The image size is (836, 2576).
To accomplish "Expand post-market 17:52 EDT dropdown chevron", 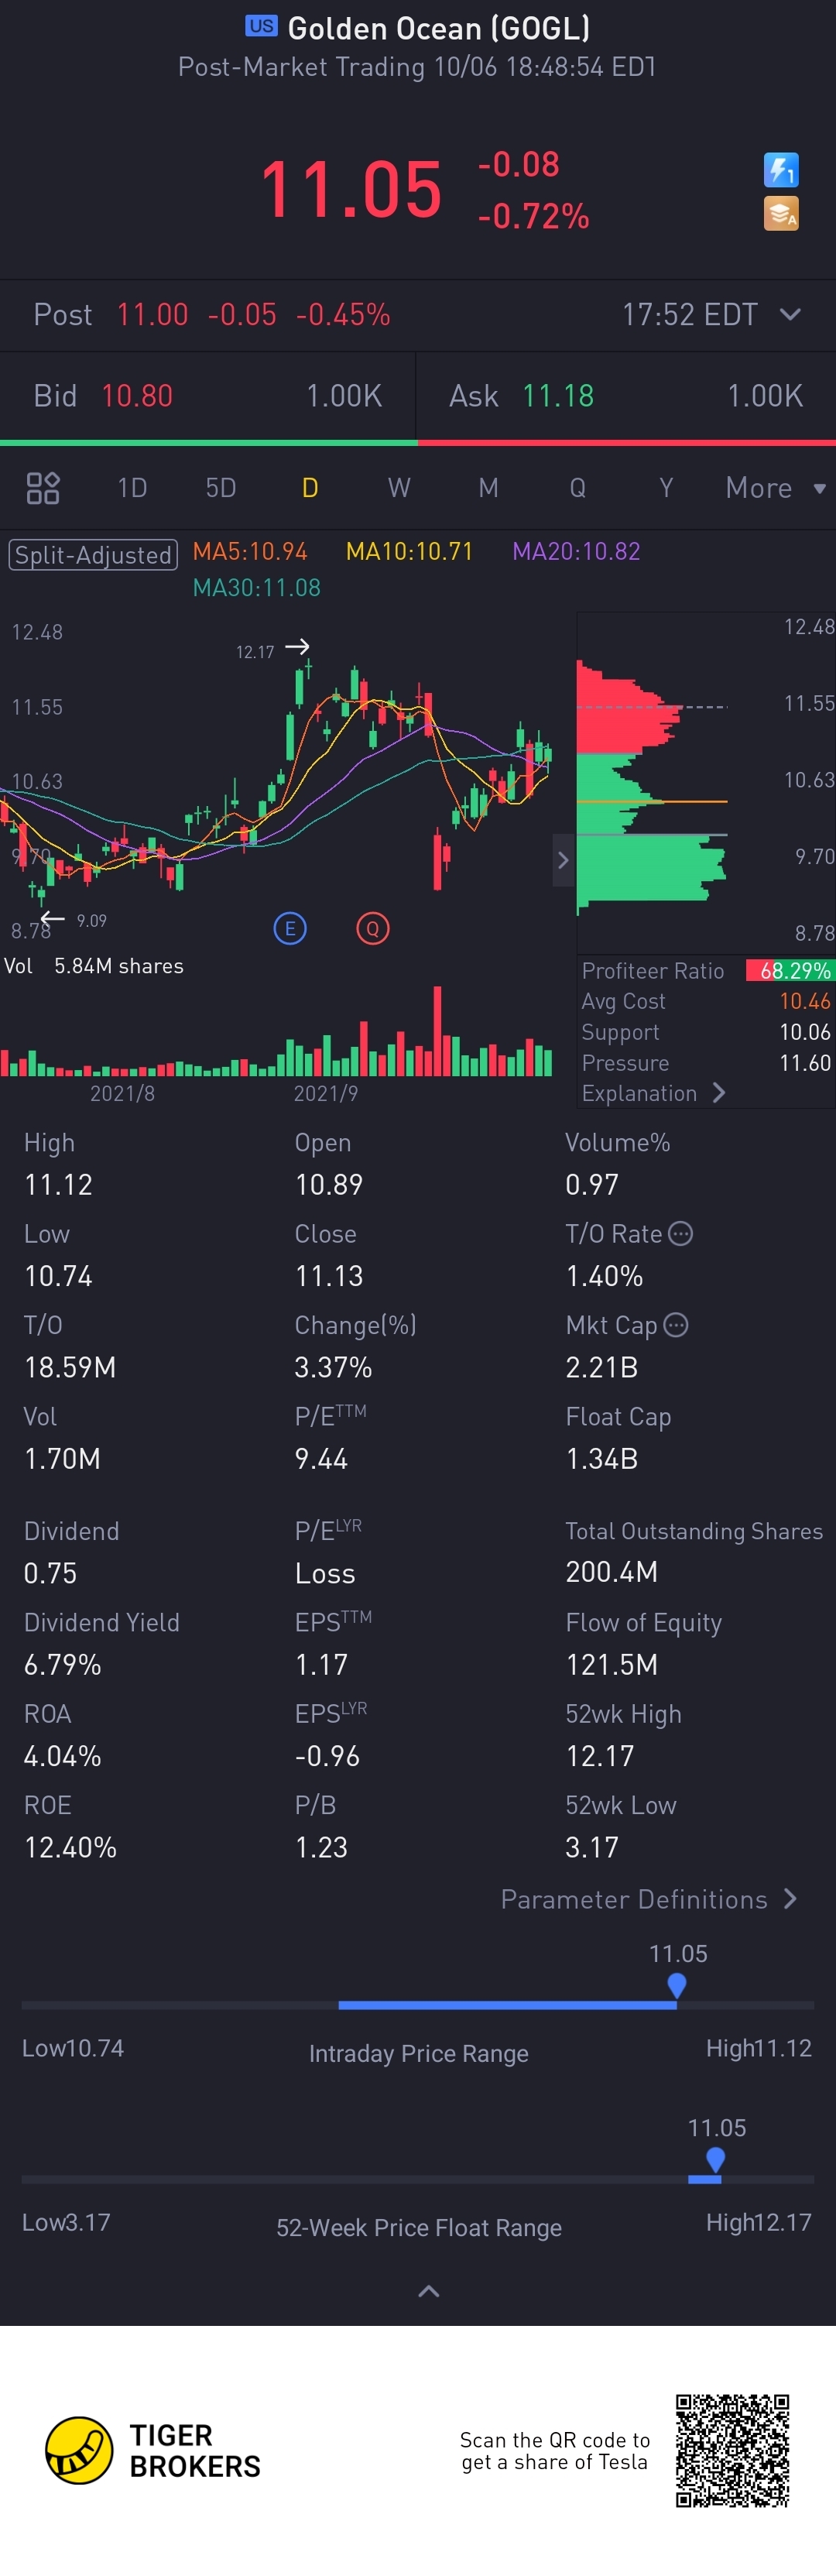I will pyautogui.click(x=790, y=314).
